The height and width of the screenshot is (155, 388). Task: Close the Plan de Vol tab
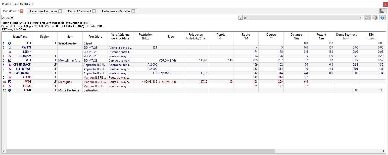click(22, 11)
